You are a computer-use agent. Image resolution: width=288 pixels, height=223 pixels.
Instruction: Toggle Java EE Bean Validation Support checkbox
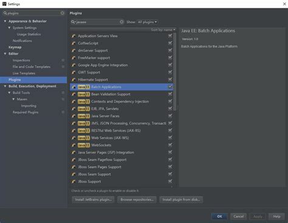170,94
